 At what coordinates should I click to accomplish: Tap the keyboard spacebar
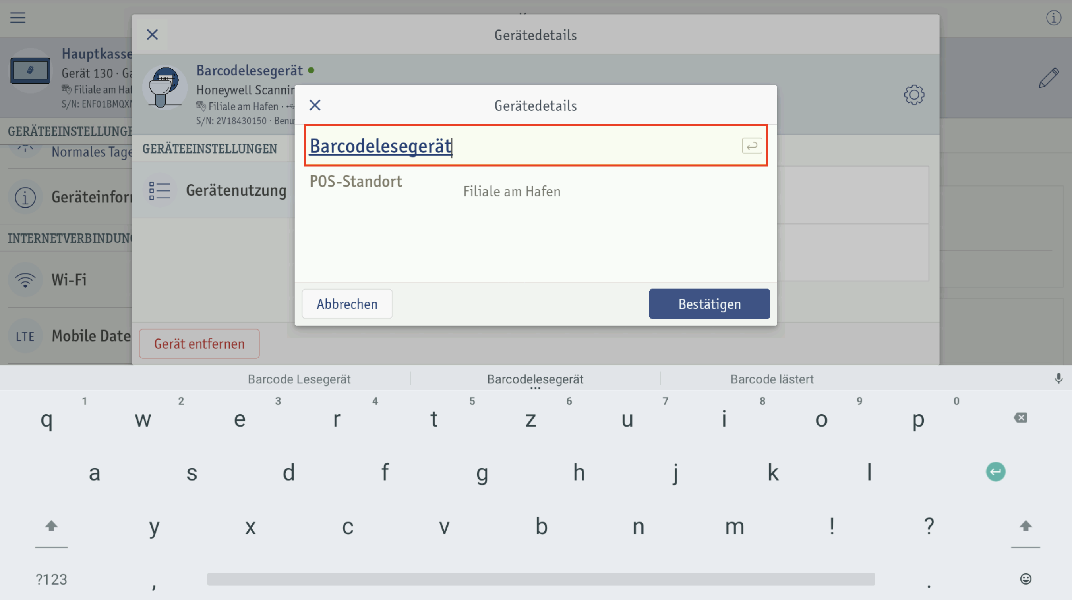[x=541, y=579]
